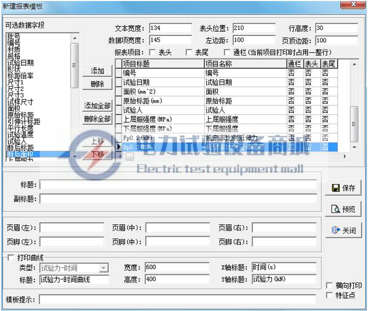Open the 类型 curve type dropdown
Screen dimensions: 368x311
(x=103, y=268)
